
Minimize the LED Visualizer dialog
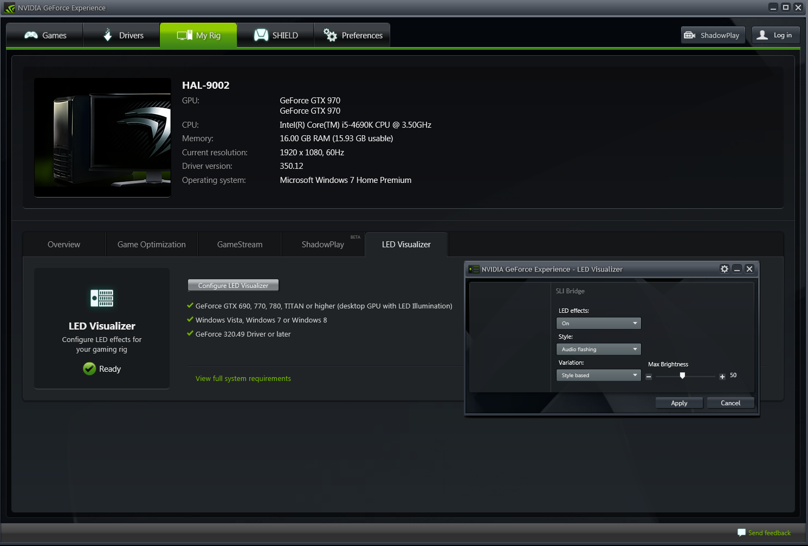[x=737, y=269]
